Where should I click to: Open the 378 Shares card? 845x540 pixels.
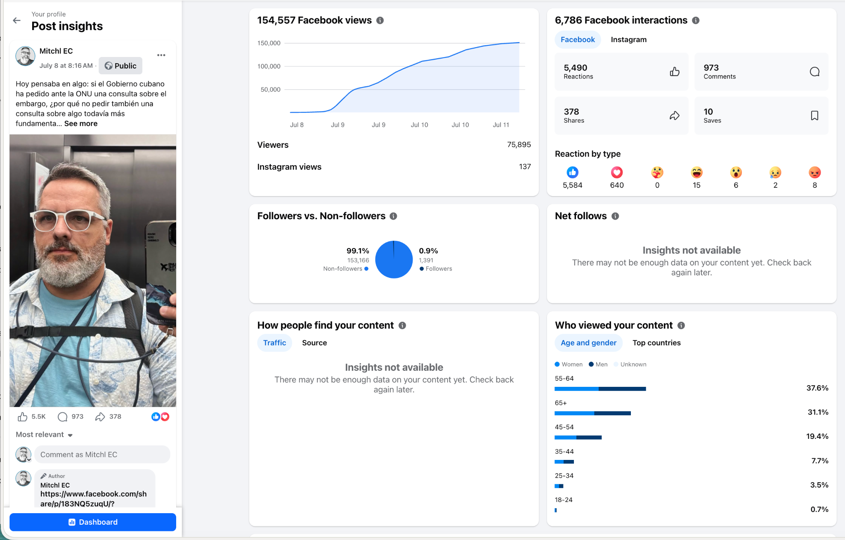click(621, 116)
